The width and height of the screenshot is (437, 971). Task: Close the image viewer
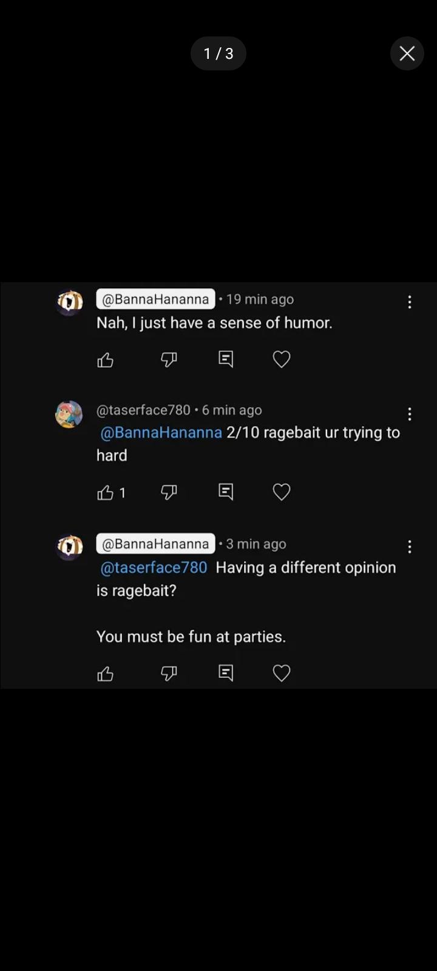coord(407,53)
